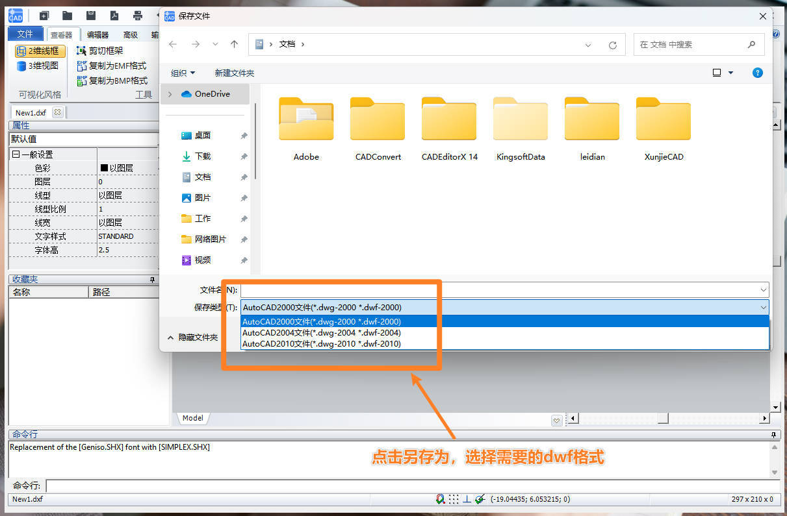The image size is (787, 516).
Task: Toggle the grid dots status icon
Action: click(x=454, y=499)
